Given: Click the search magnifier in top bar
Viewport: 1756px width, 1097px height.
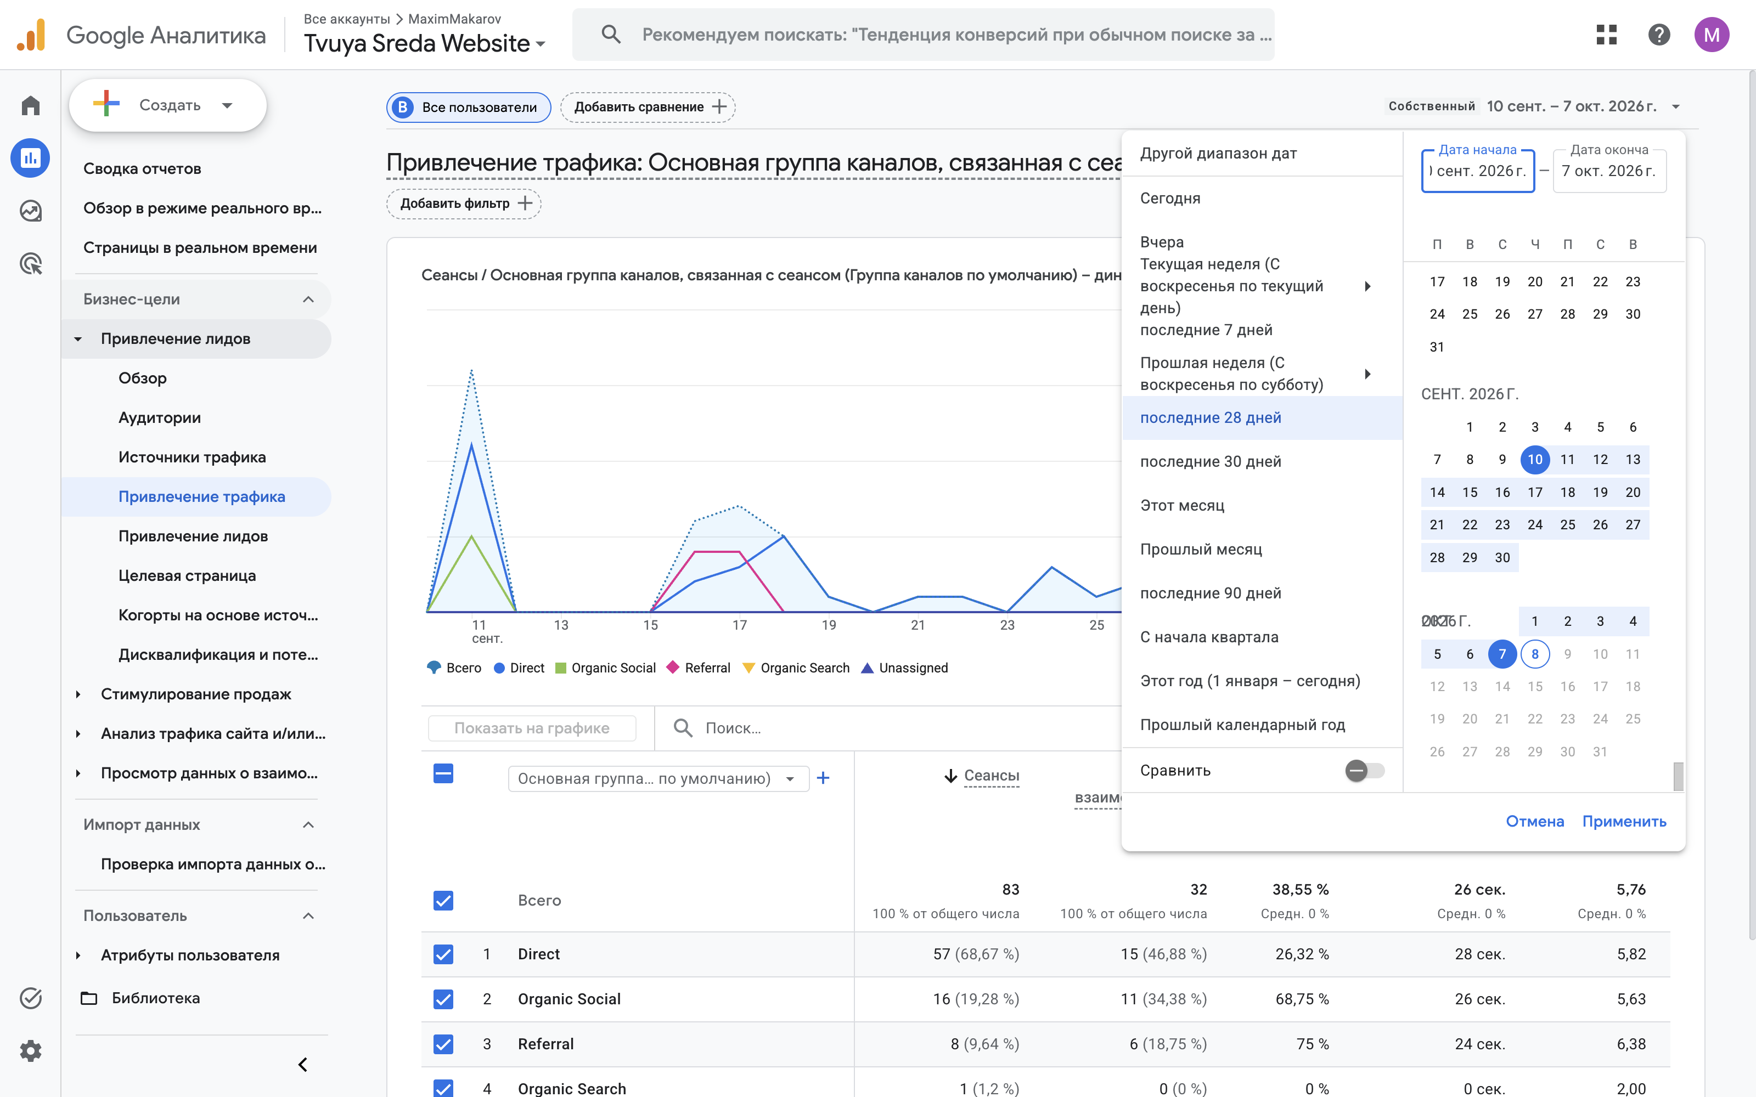Looking at the screenshot, I should 611,34.
